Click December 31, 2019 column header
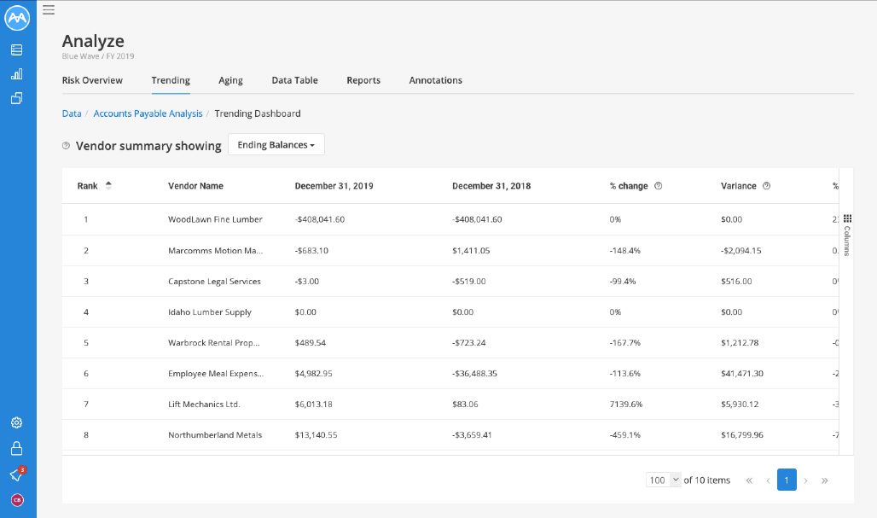Image resolution: width=877 pixels, height=518 pixels. click(334, 186)
